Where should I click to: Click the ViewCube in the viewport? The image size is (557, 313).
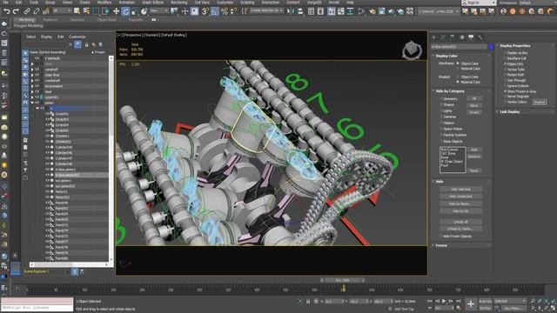click(412, 50)
